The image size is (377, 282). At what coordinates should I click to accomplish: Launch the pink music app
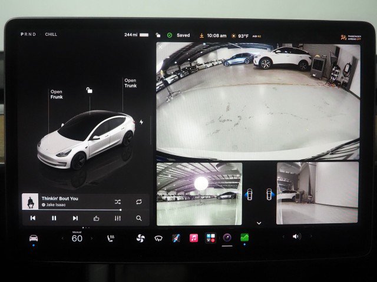click(194, 238)
